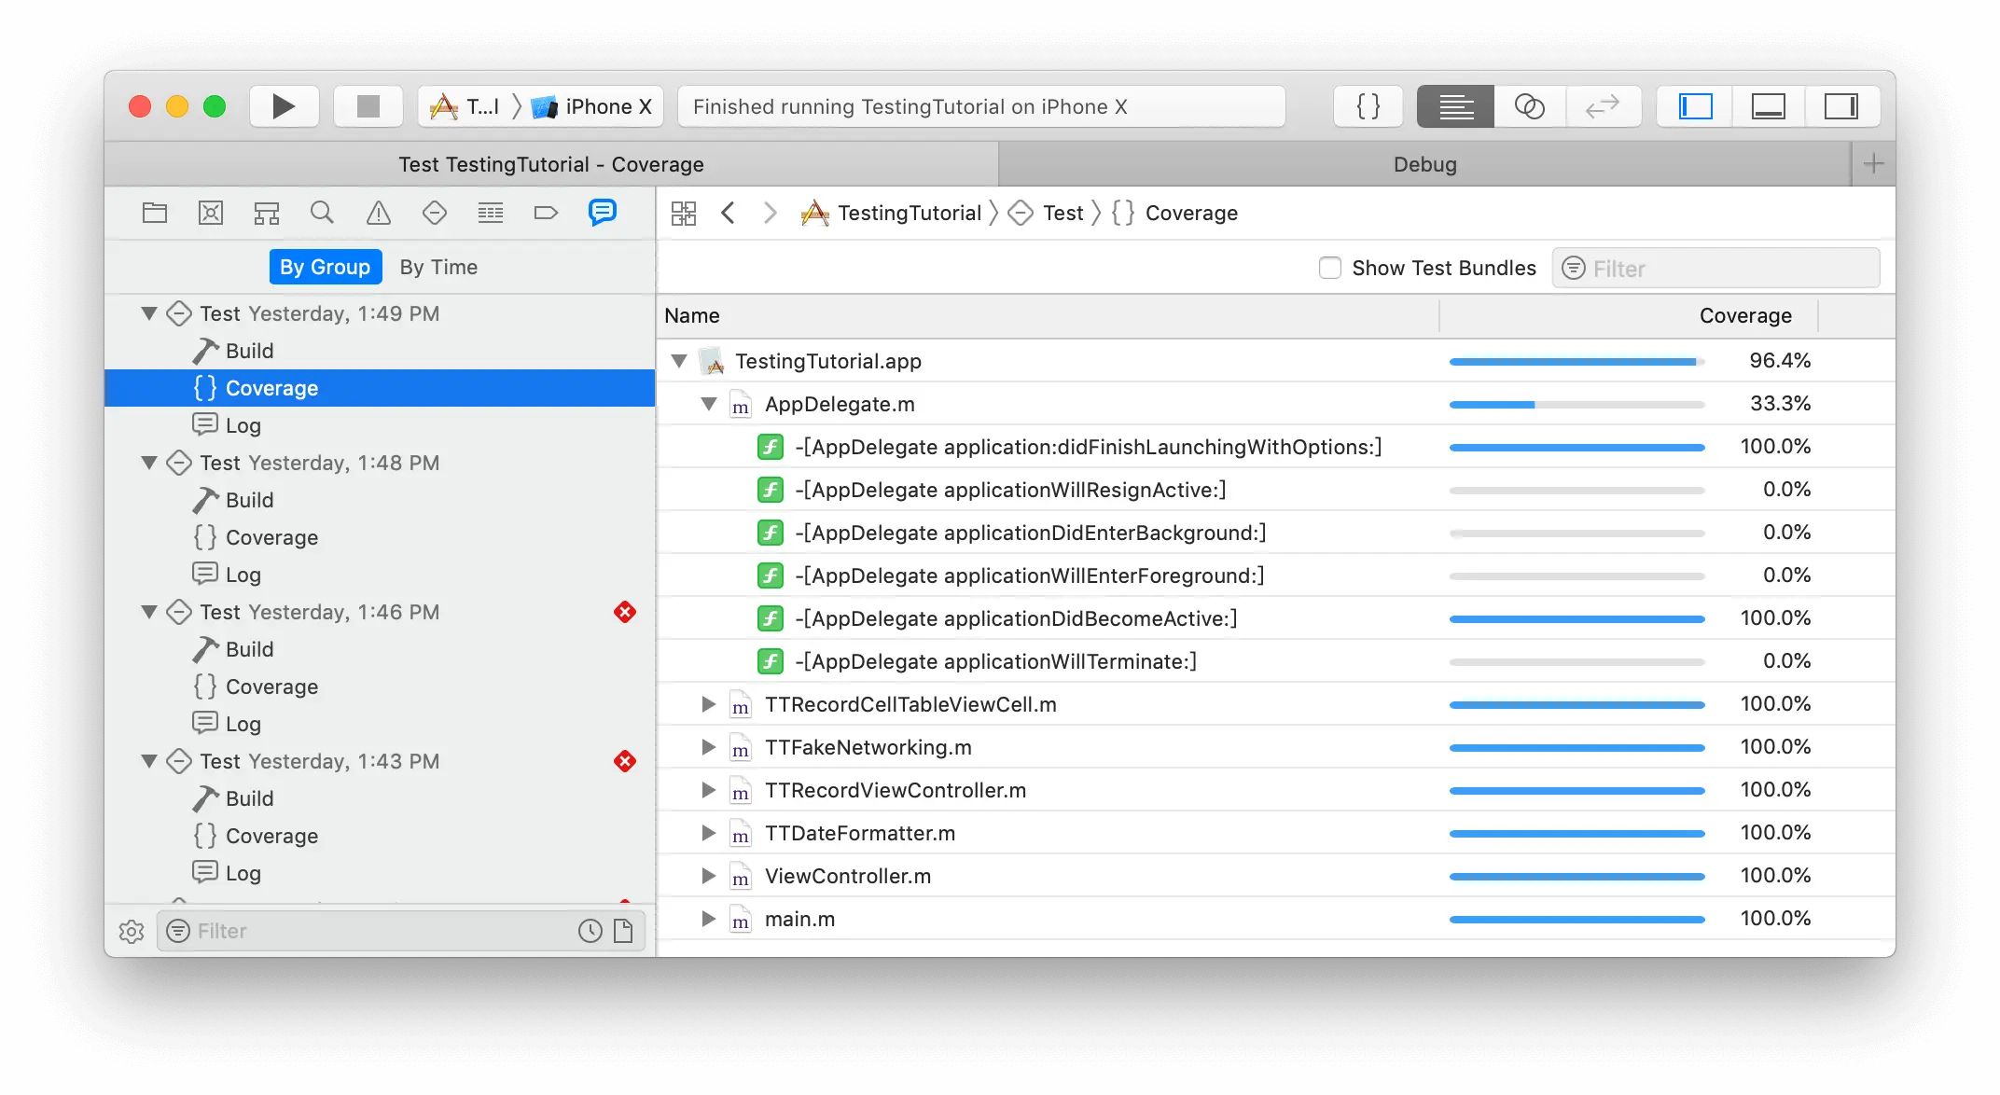Switch to the assistant editor
Image resolution: width=2000 pixels, height=1095 pixels.
(1530, 106)
